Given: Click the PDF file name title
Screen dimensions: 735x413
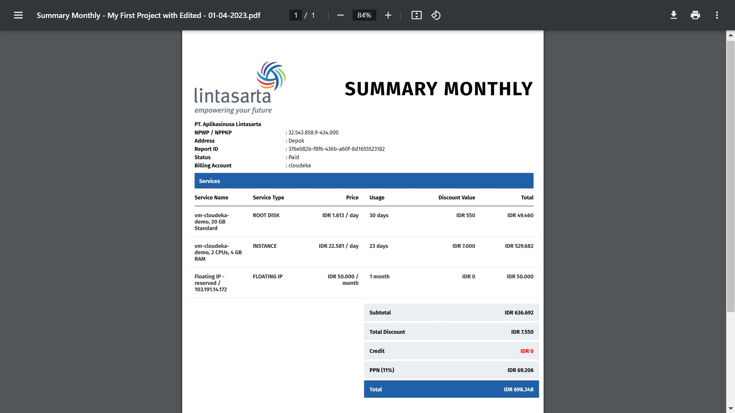Looking at the screenshot, I should click(x=149, y=15).
